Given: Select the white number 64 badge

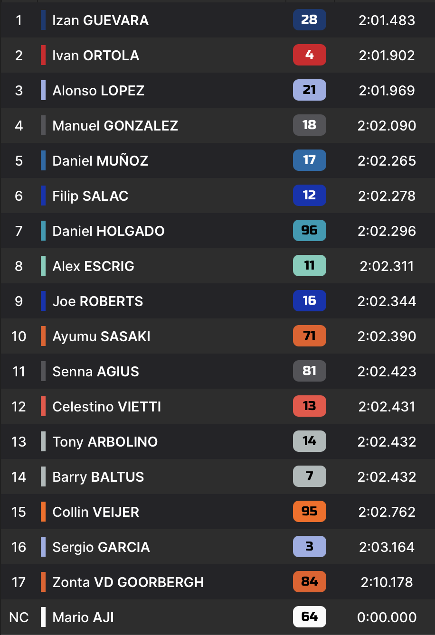Looking at the screenshot, I should pyautogui.click(x=309, y=616).
